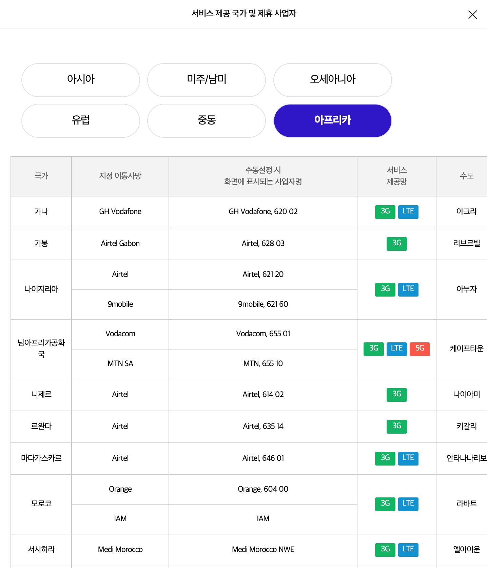
Task: Click the 'Airtel, 628 03' cell
Action: click(263, 244)
